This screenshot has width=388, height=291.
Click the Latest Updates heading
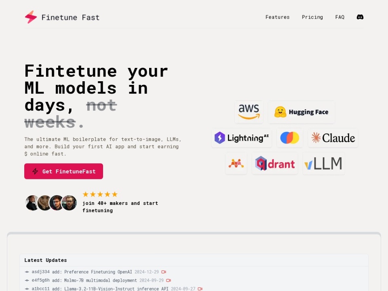46,260
